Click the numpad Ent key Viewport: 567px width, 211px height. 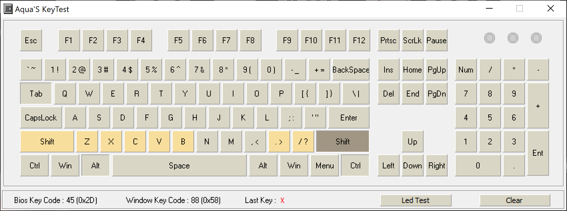[538, 153]
